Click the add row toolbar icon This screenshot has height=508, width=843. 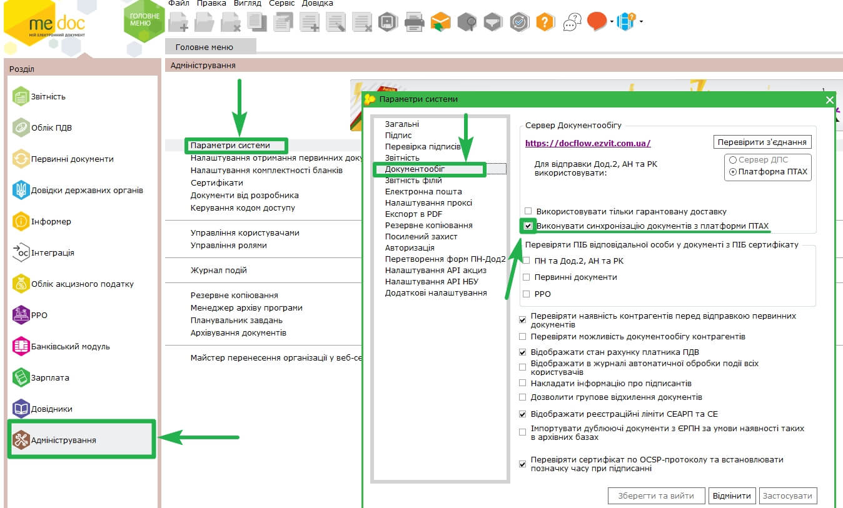click(x=310, y=22)
